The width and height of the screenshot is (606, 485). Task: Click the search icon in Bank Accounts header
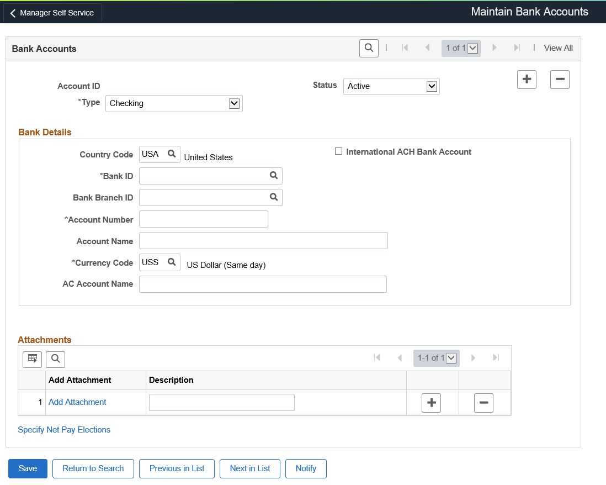[x=369, y=48]
